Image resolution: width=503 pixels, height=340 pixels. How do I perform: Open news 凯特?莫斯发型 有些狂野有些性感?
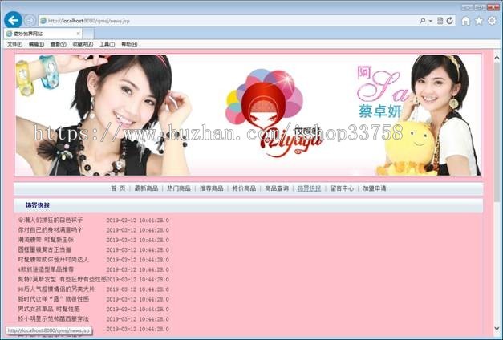[x=62, y=279]
